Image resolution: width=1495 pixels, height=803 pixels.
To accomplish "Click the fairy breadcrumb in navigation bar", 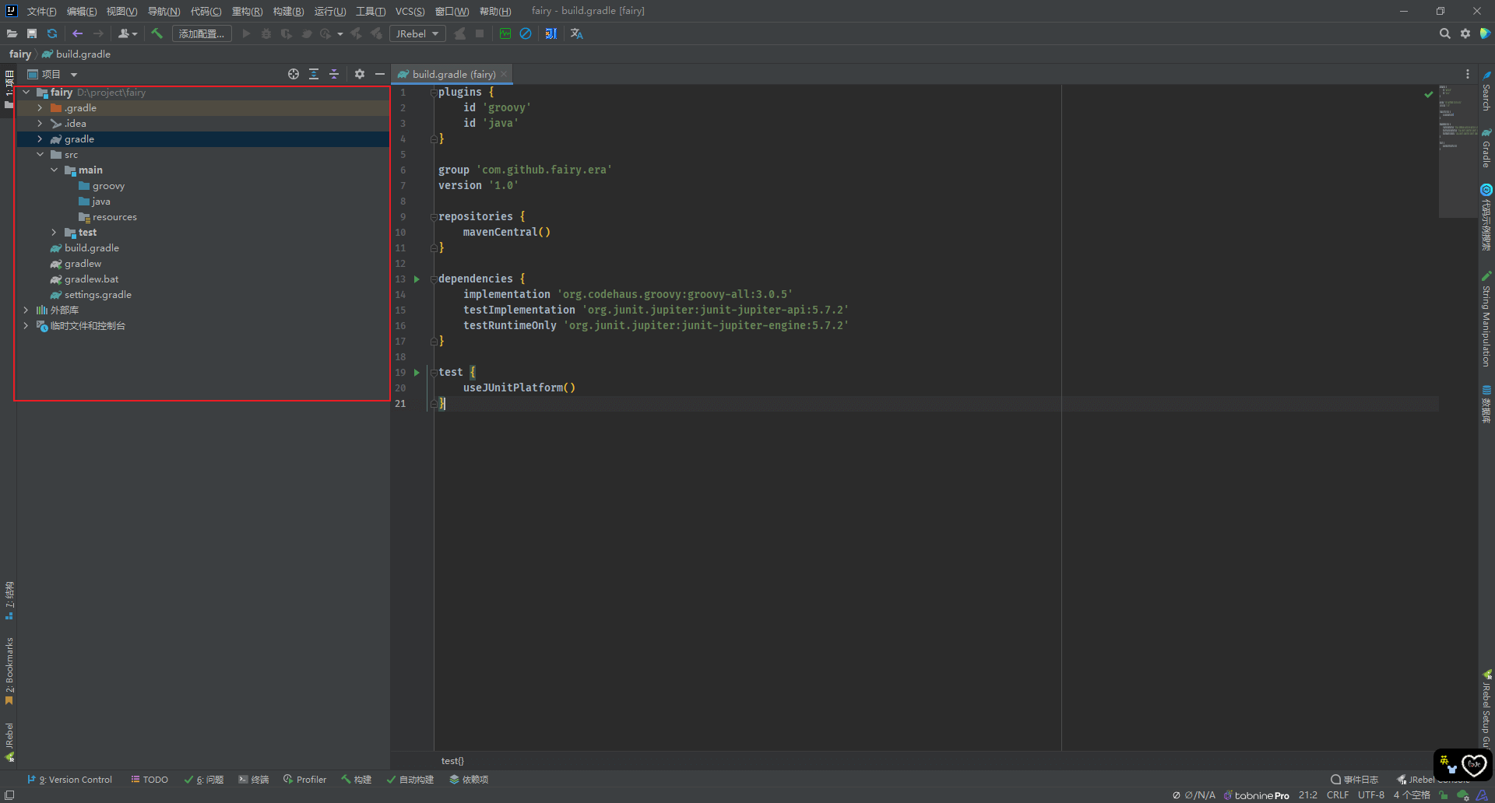I will 20,54.
